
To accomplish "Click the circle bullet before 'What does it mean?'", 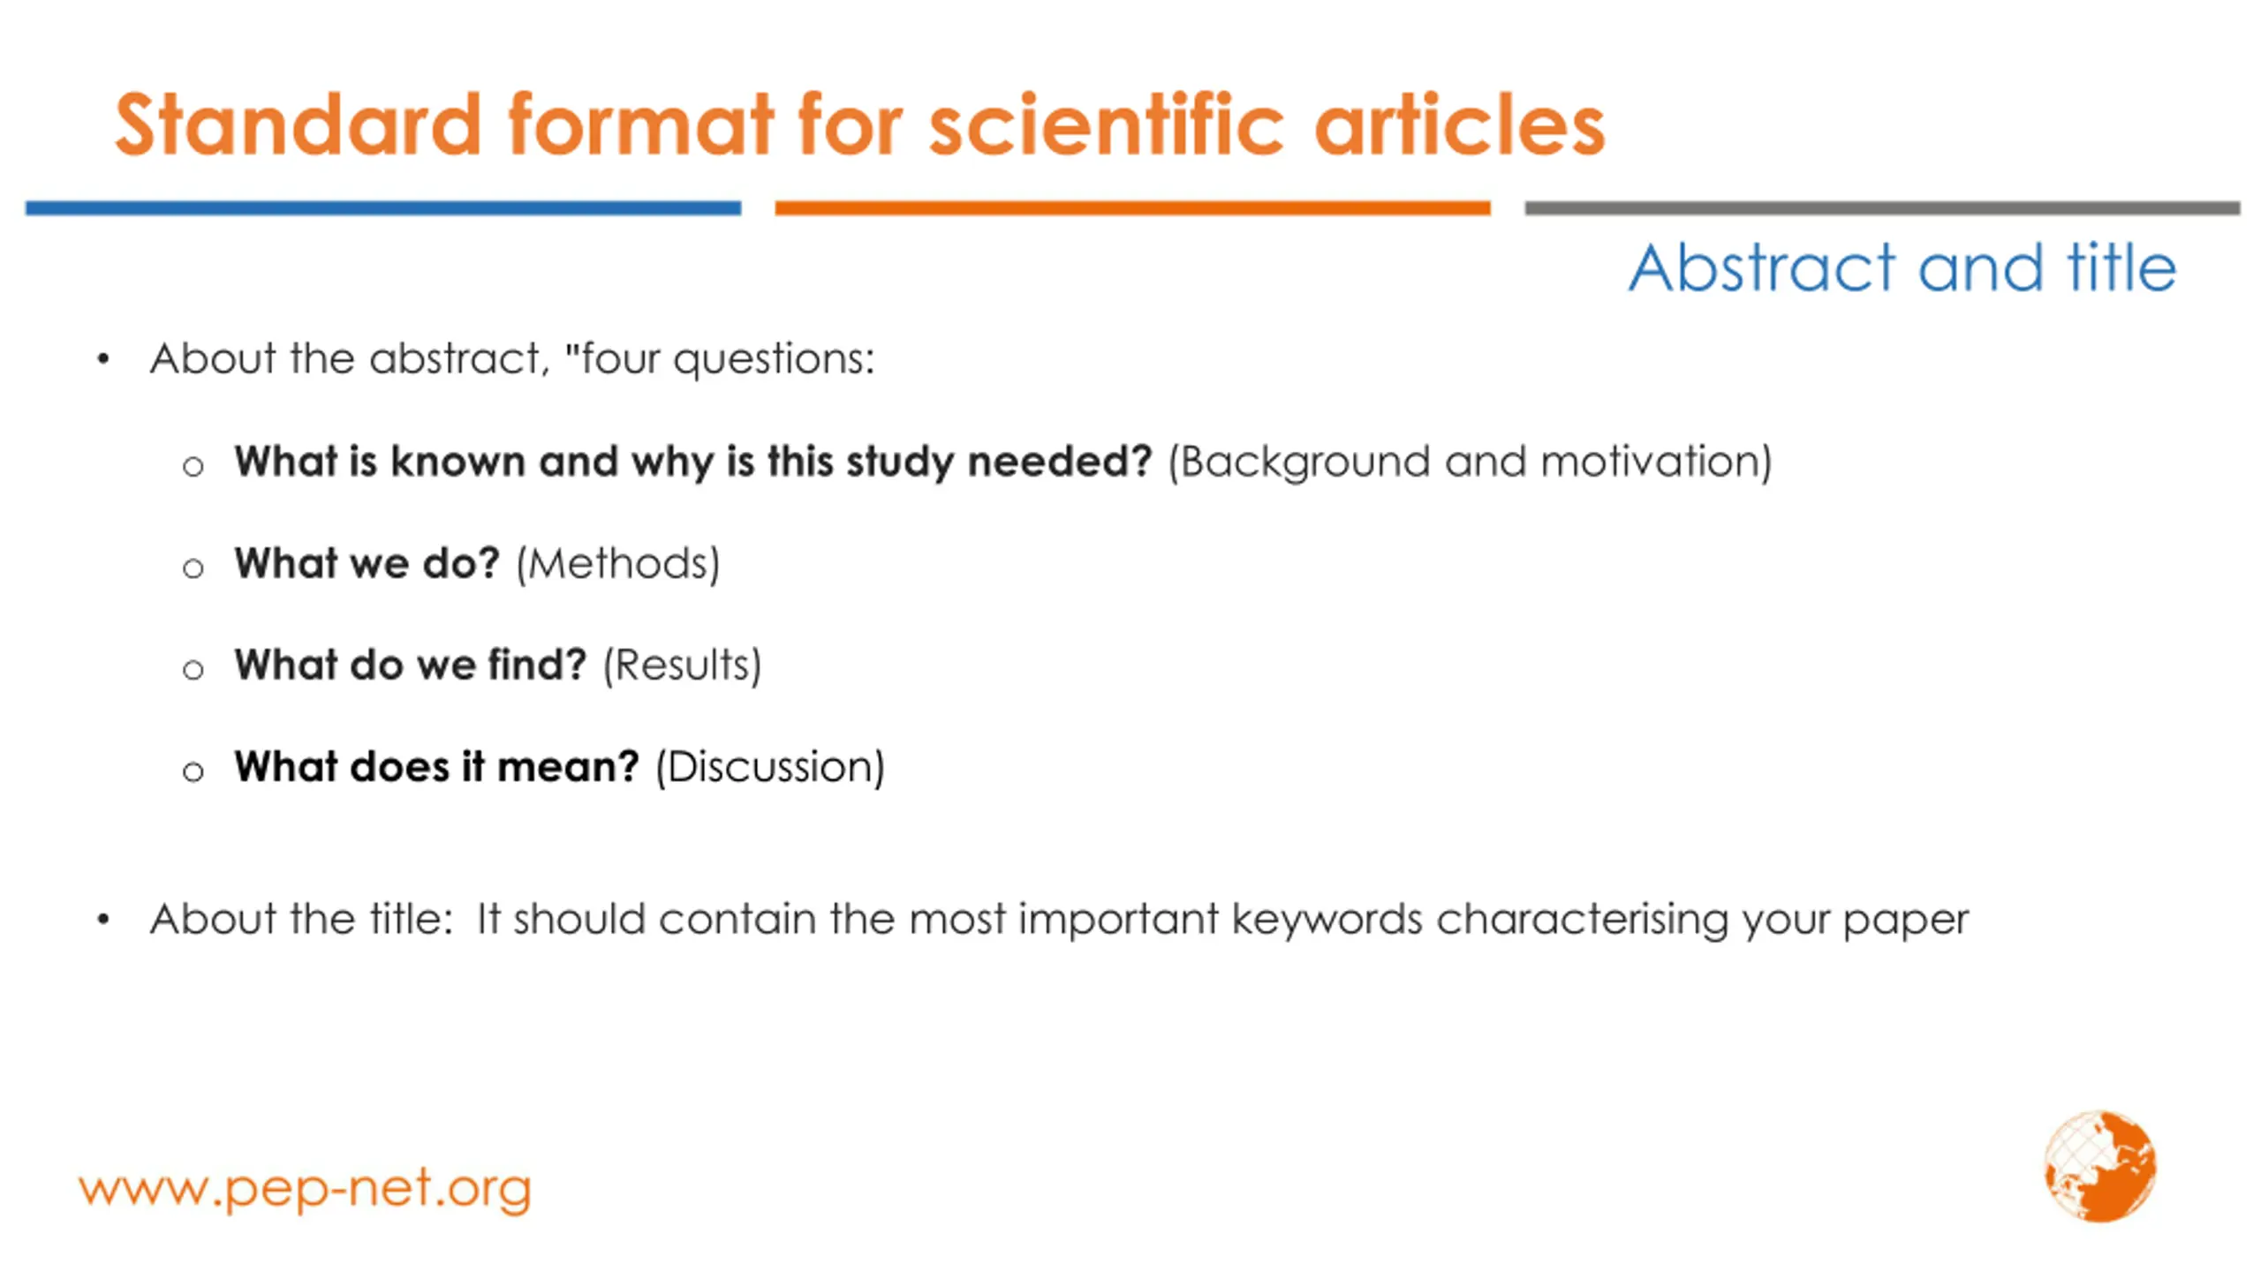I will (193, 771).
